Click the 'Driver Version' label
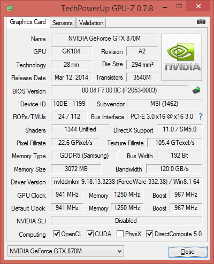This screenshot has width=214, height=264. (x=28, y=182)
